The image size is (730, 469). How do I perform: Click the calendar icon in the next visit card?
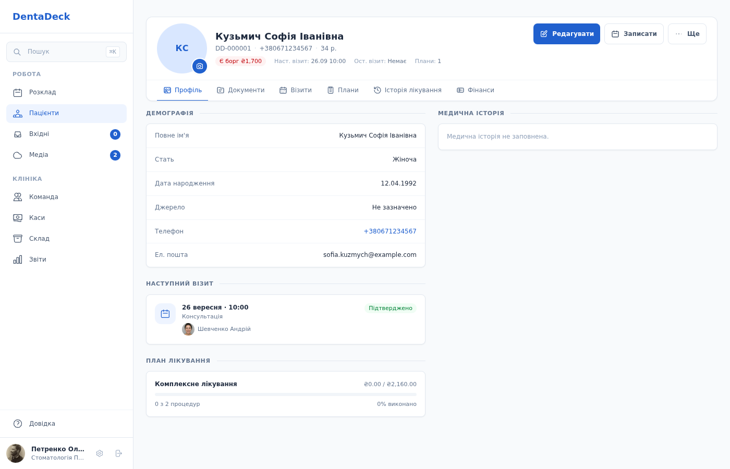tap(165, 314)
